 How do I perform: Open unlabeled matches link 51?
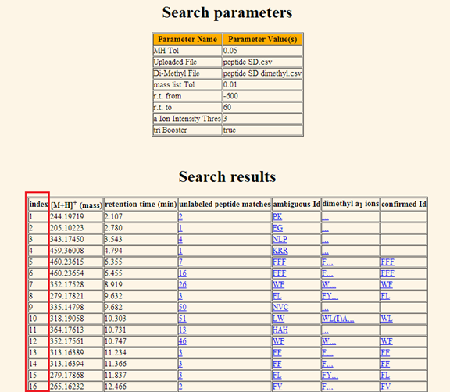tap(183, 319)
